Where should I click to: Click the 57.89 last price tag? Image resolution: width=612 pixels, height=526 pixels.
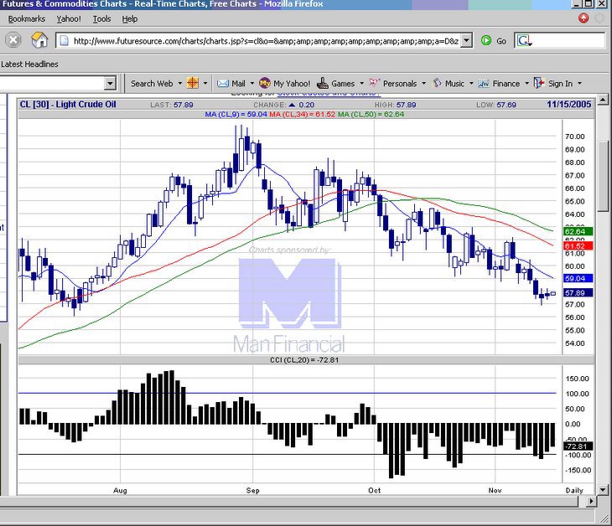pyautogui.click(x=578, y=293)
